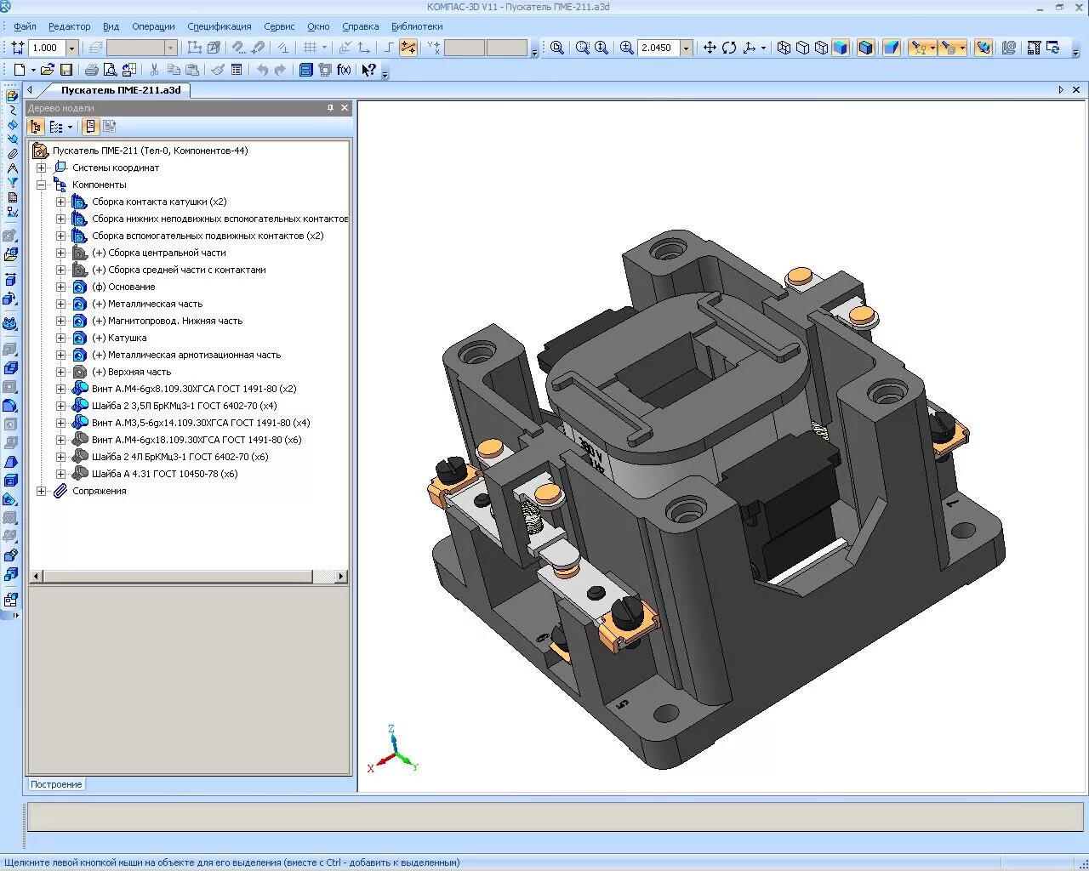
Task: Select root Пускатель ПМЕ-211 (Тел-0, Компонентов-44)
Action: coord(150,151)
